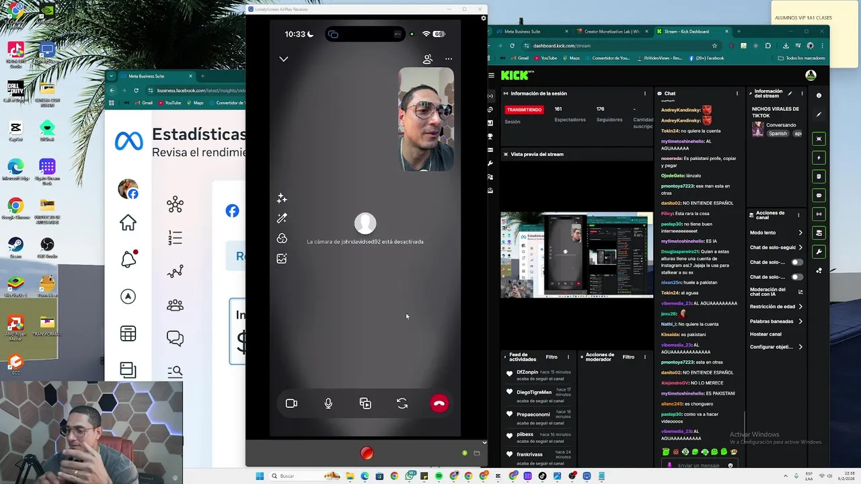
Task: Select the chat bubble icon in Kick sidebar
Action: 819,195
